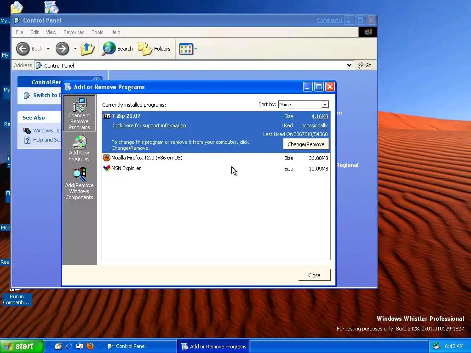Click the Change/Remove button for 7-Zip
This screenshot has width=471, height=353.
pyautogui.click(x=306, y=144)
